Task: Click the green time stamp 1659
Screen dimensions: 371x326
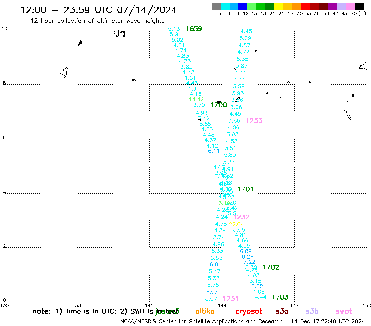Action: [x=194, y=29]
